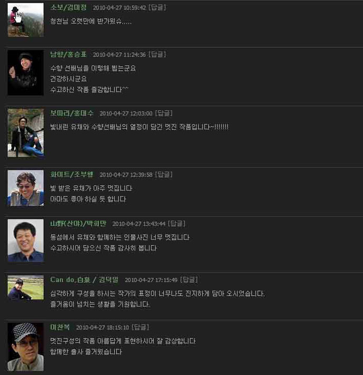The height and width of the screenshot is (375, 363).
Task: Open 소보/김미정 username link
Action: click(68, 7)
